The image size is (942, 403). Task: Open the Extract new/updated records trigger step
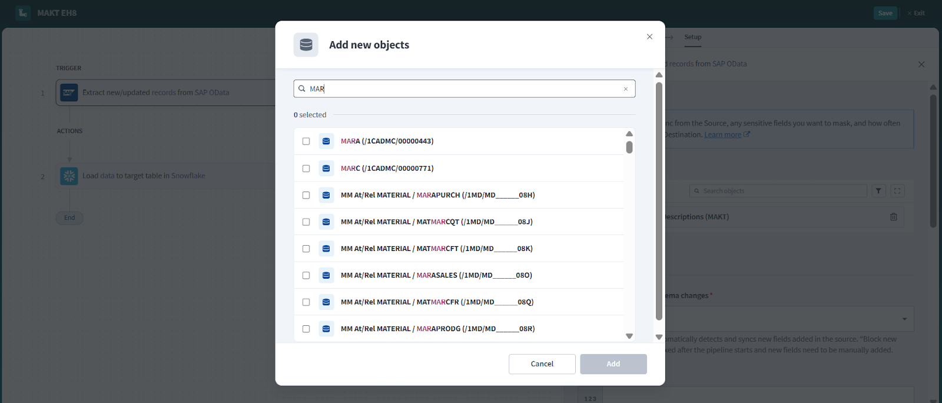[x=166, y=93]
